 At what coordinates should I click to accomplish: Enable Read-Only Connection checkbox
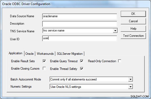click(x=120, y=61)
